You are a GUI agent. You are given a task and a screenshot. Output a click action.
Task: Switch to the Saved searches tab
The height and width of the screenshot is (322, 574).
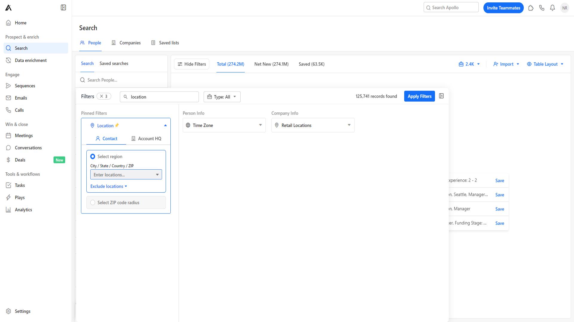coord(114,63)
